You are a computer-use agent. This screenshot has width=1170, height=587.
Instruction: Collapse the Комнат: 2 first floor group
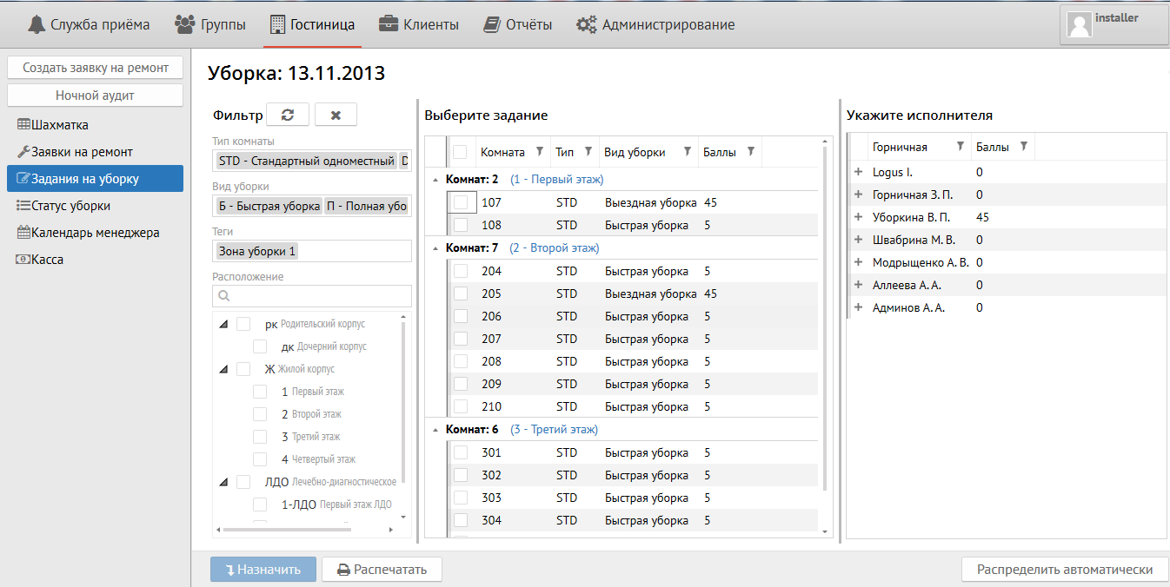pos(434,180)
